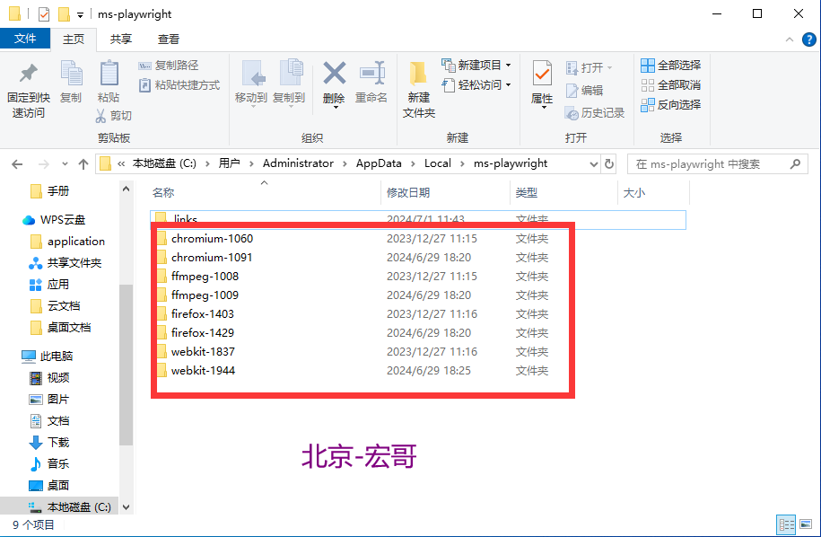Select the chromium-1091 folder
The width and height of the screenshot is (821, 537).
(212, 258)
